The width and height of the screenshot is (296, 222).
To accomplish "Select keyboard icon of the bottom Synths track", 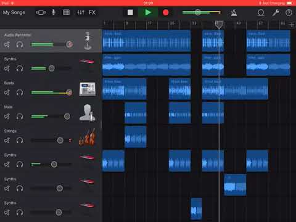I will pyautogui.click(x=87, y=205).
